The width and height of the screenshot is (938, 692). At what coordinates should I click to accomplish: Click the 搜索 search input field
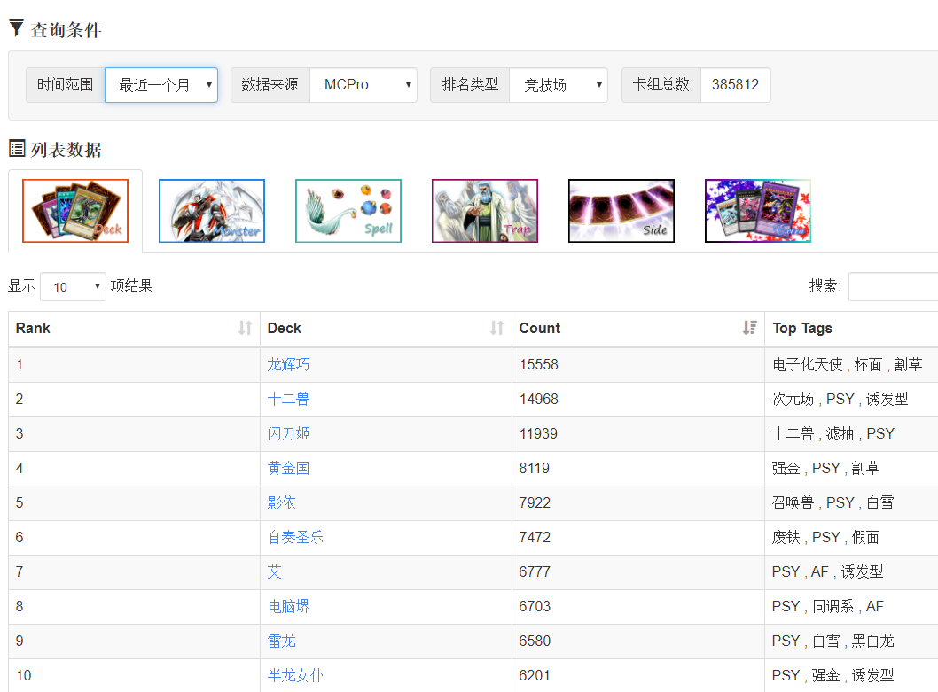pos(892,286)
